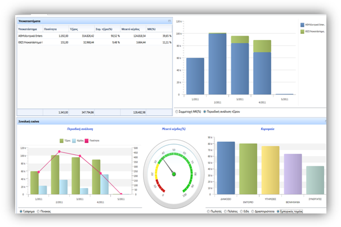Collapse the Υποκαταστήματα panel with its header icon

coord(169,21)
